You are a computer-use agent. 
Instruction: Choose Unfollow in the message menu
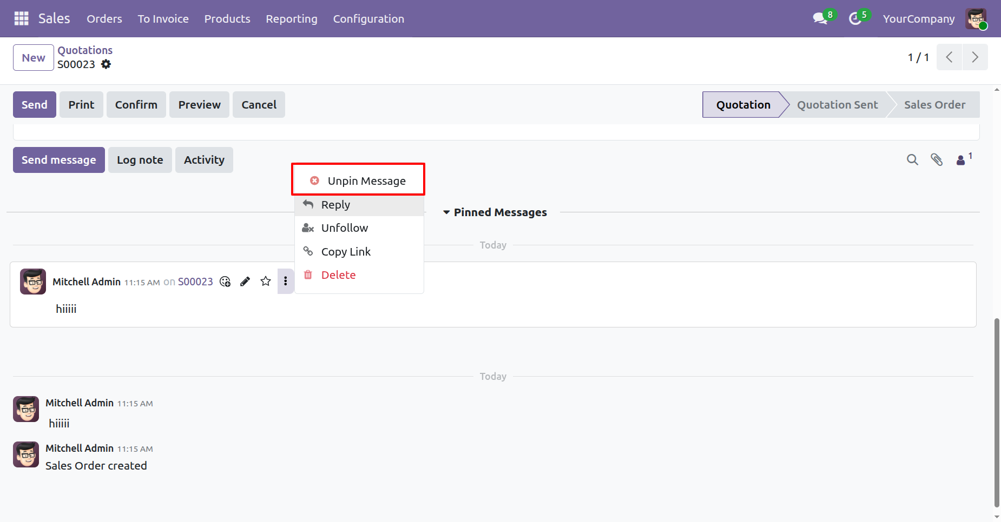(344, 228)
